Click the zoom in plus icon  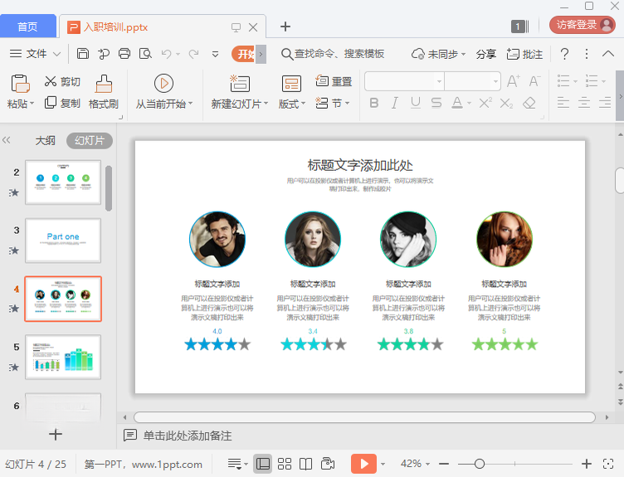(x=586, y=464)
